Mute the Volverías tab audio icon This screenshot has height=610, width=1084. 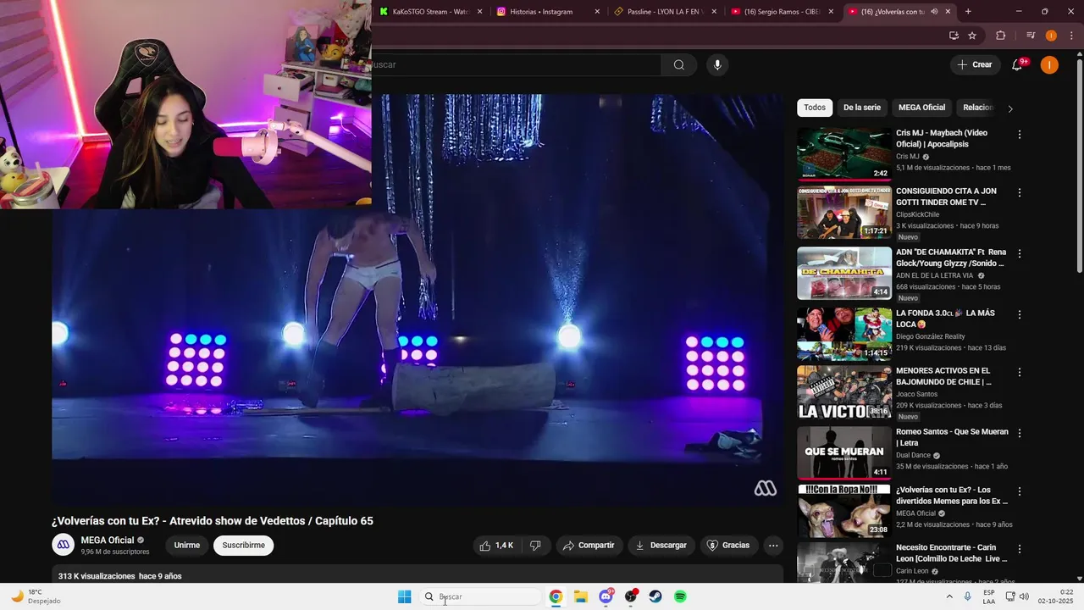[934, 12]
